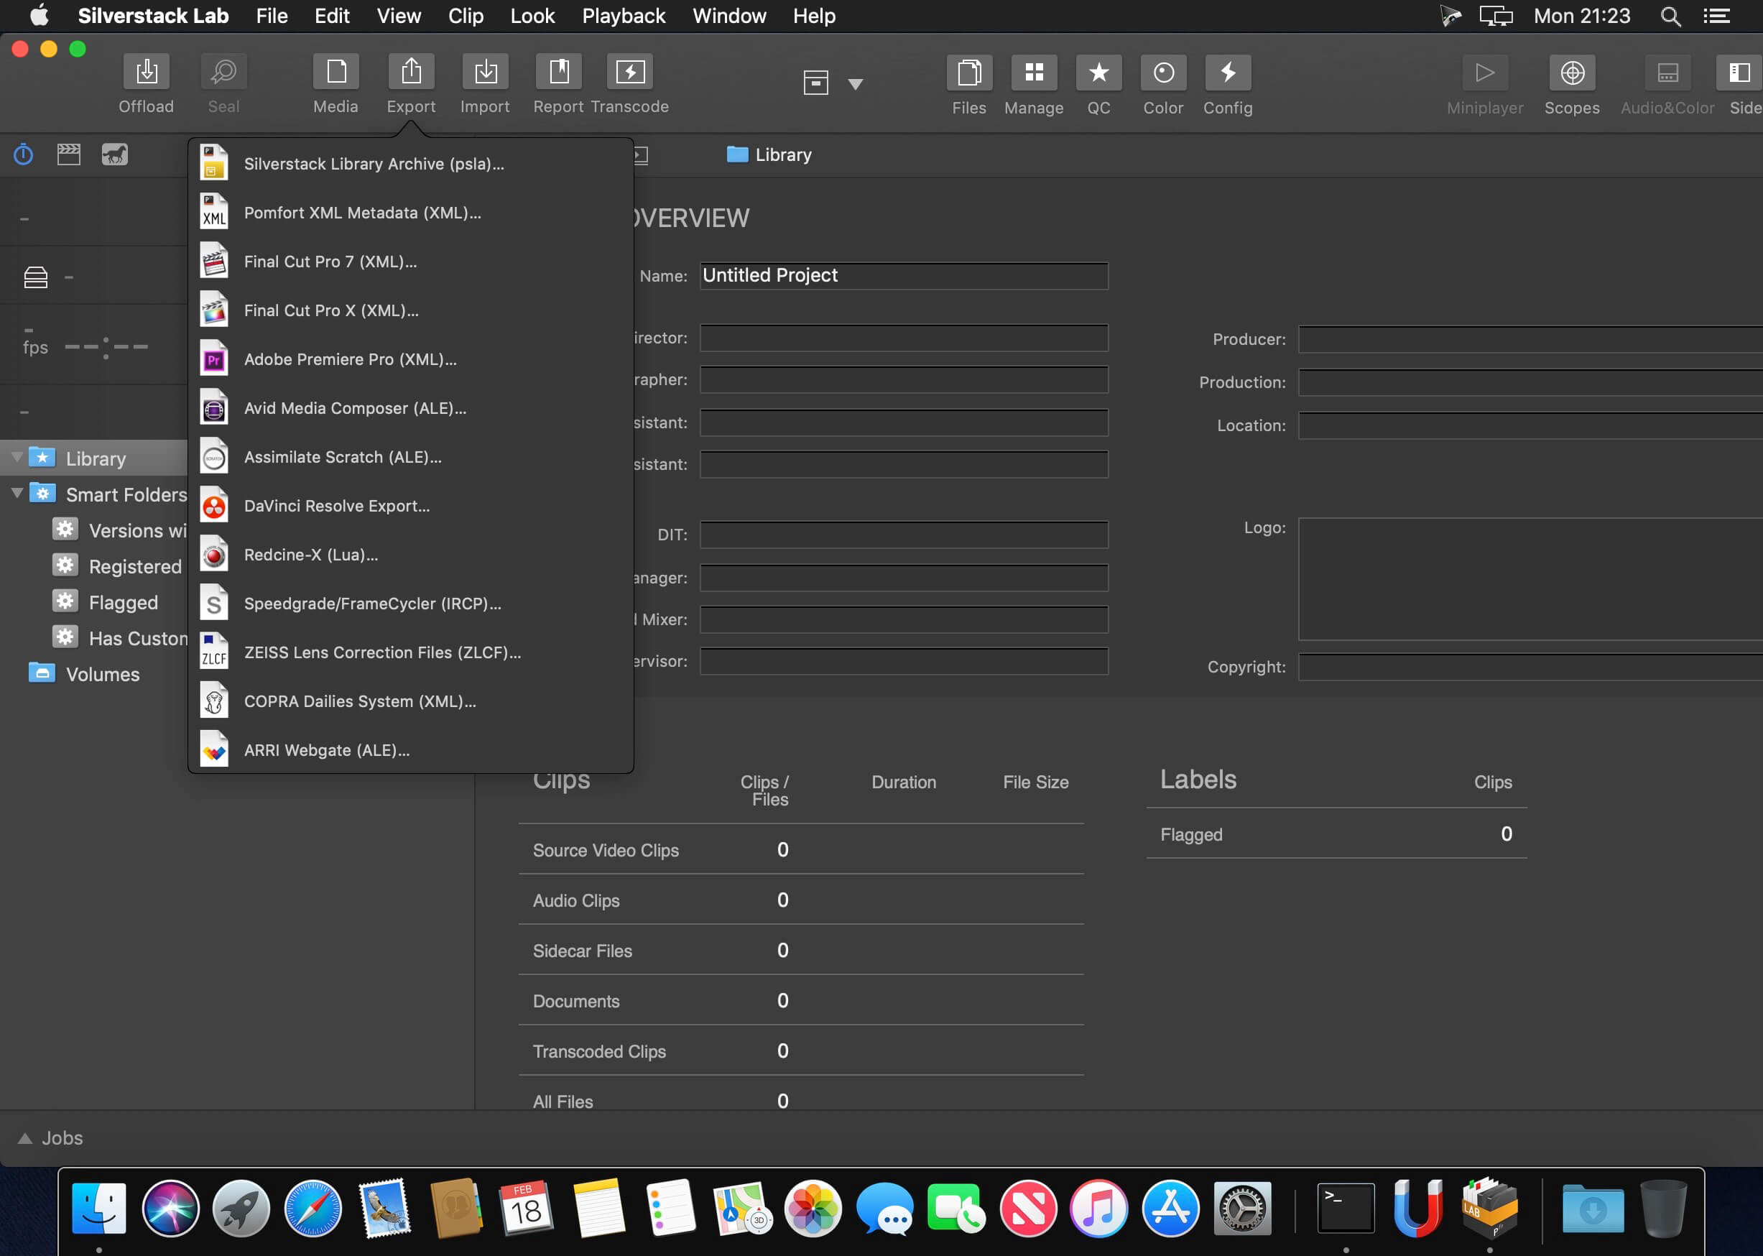
Task: Choose Avid Media Composer (ALE) export
Action: [411, 408]
